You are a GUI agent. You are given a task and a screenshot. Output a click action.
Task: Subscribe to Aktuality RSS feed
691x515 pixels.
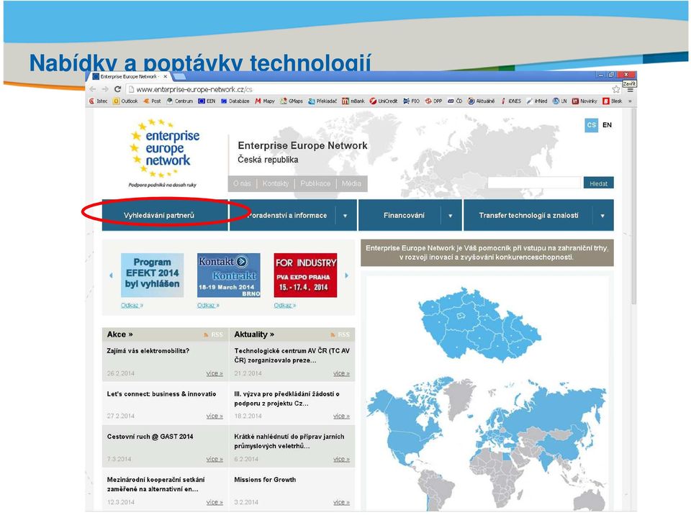pyautogui.click(x=340, y=334)
